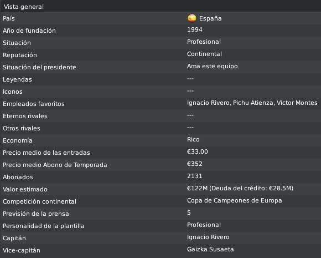
Task: Click the Previsión de la prensa label
Action: [36, 214]
